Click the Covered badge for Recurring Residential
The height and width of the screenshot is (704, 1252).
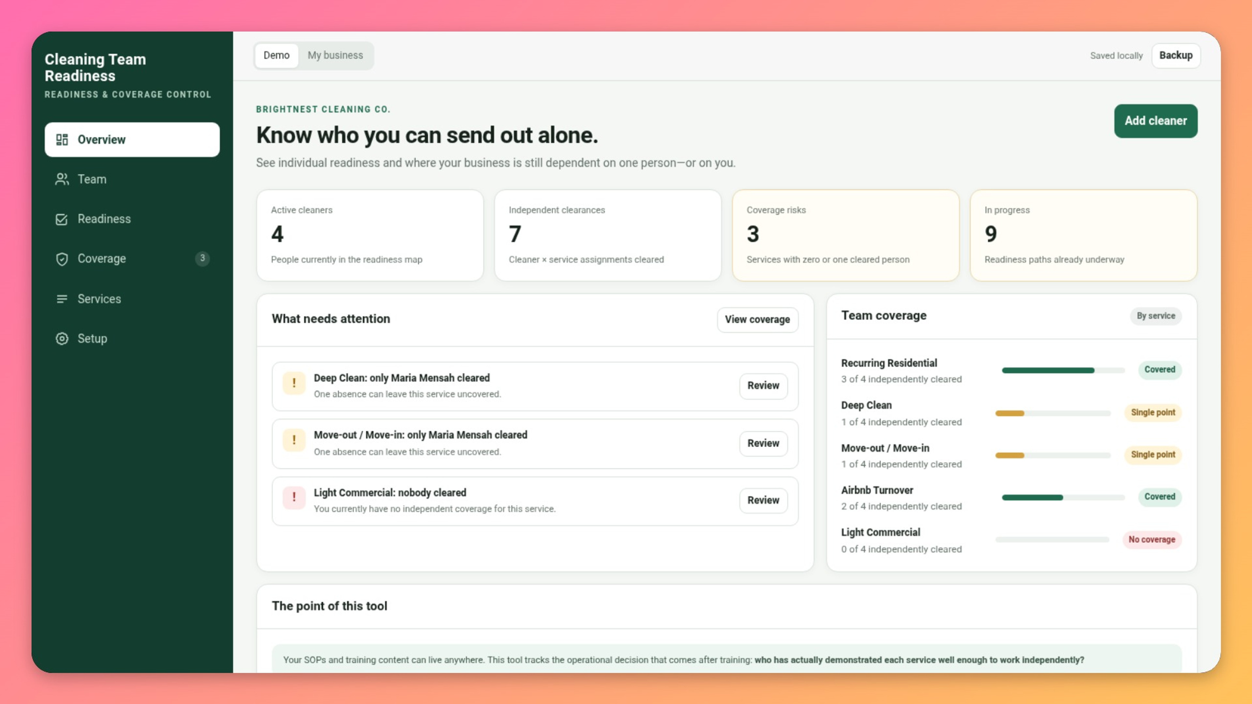(x=1160, y=370)
